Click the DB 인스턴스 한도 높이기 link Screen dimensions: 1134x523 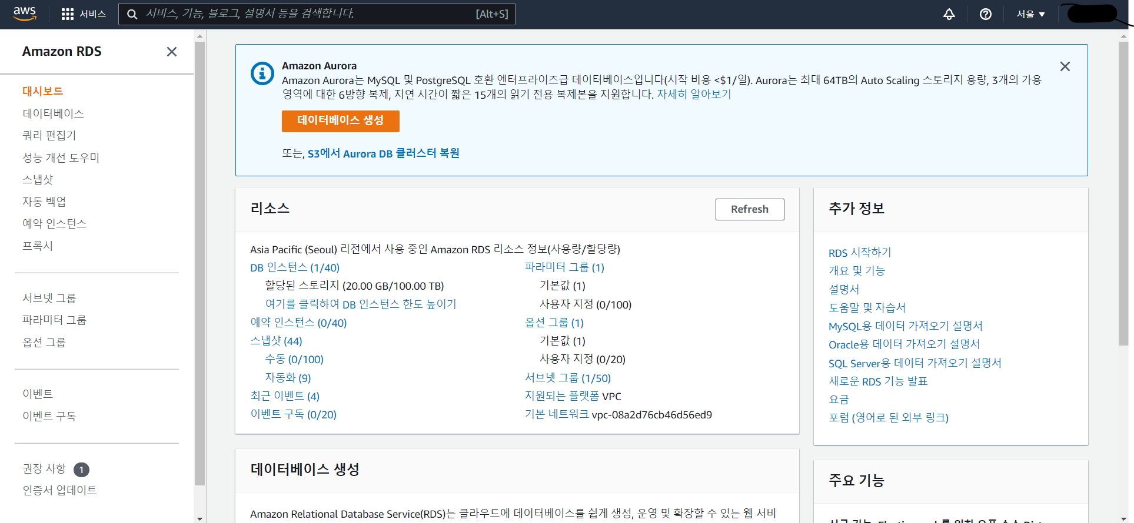click(361, 304)
